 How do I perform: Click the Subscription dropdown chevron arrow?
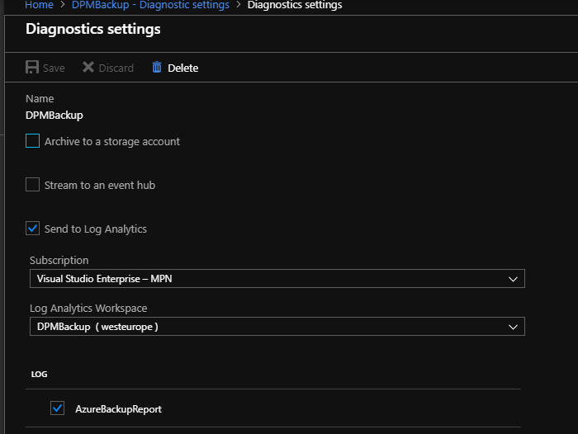tap(513, 279)
